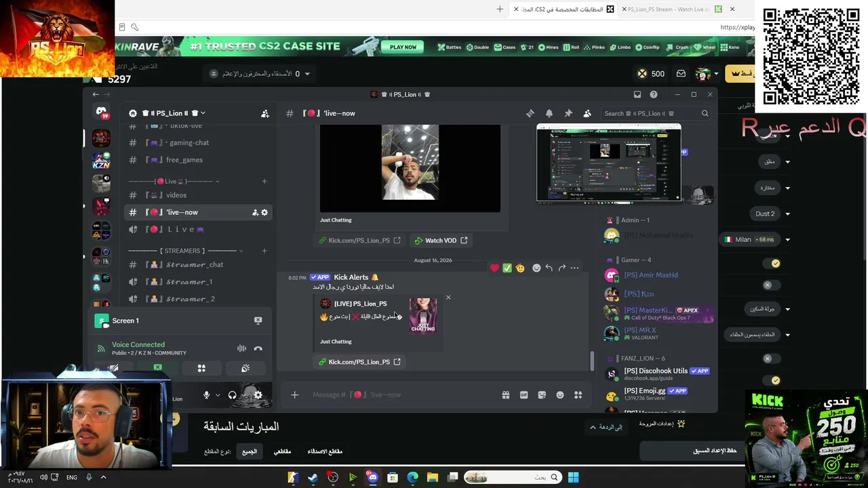This screenshot has height=488, width=868.
Task: Open the sticker picker
Action: [x=542, y=394]
